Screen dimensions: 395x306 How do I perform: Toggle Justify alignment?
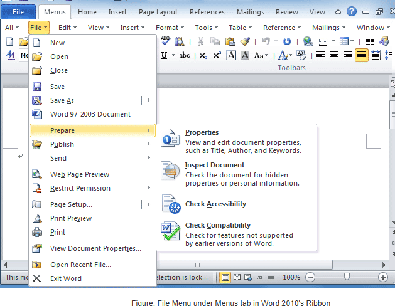click(362, 55)
